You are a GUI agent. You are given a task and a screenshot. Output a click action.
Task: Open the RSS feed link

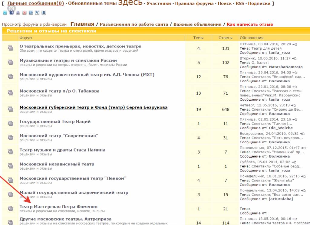pyautogui.click(x=240, y=3)
